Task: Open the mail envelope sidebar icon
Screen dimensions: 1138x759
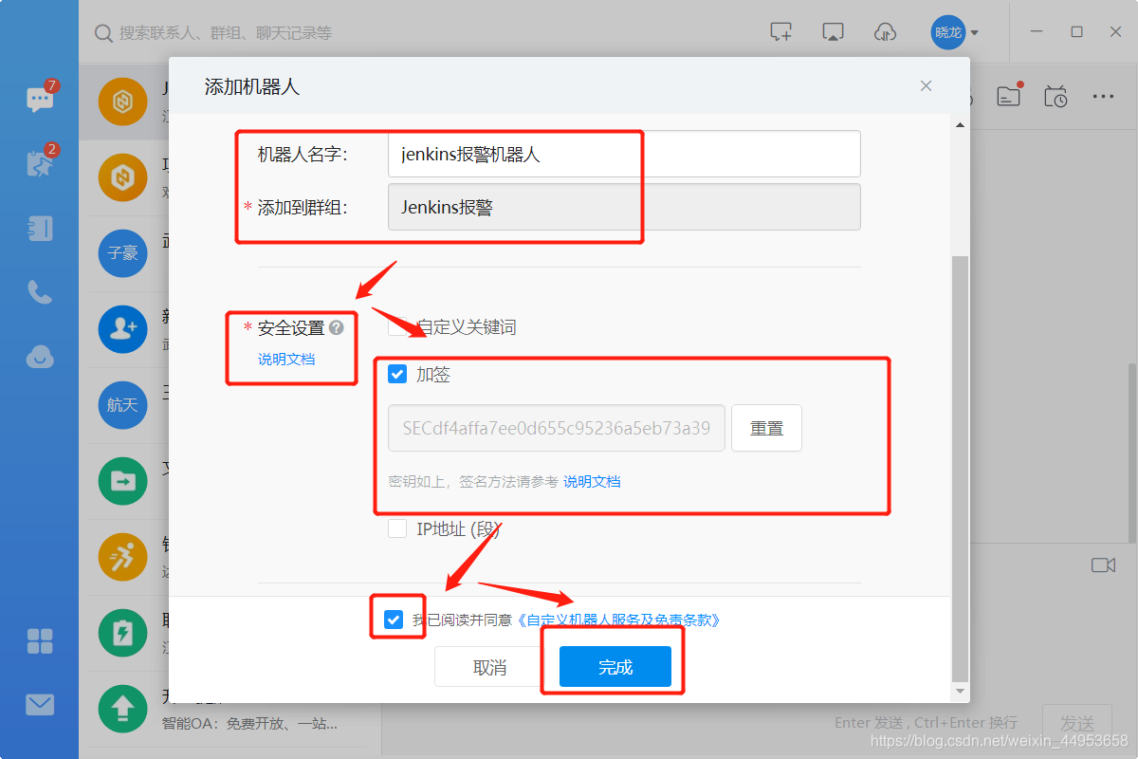Action: coord(40,705)
